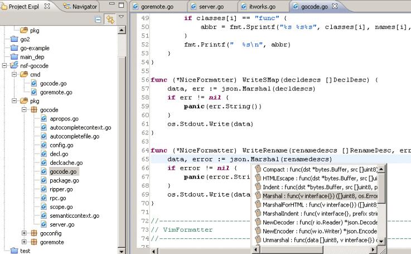Expand the goconfig package node
The width and height of the screenshot is (411, 254).
[24, 233]
